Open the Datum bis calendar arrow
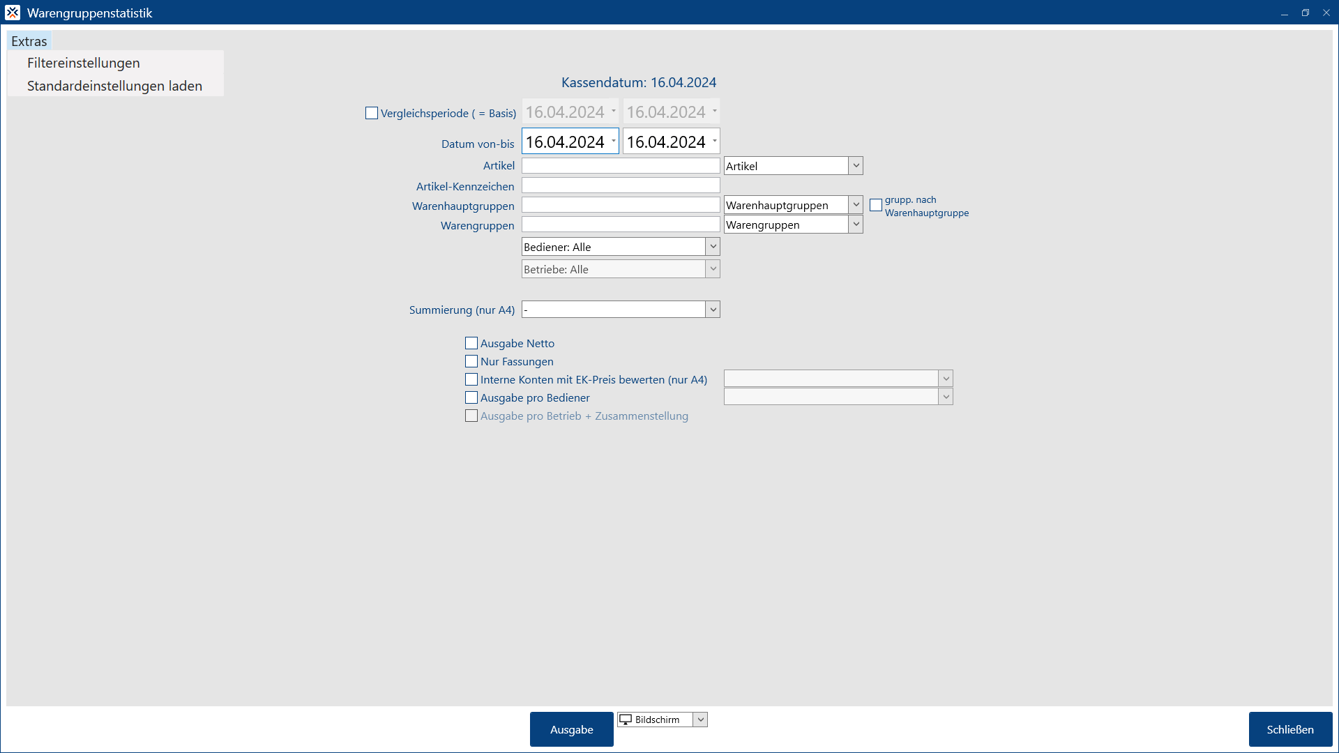 715,141
